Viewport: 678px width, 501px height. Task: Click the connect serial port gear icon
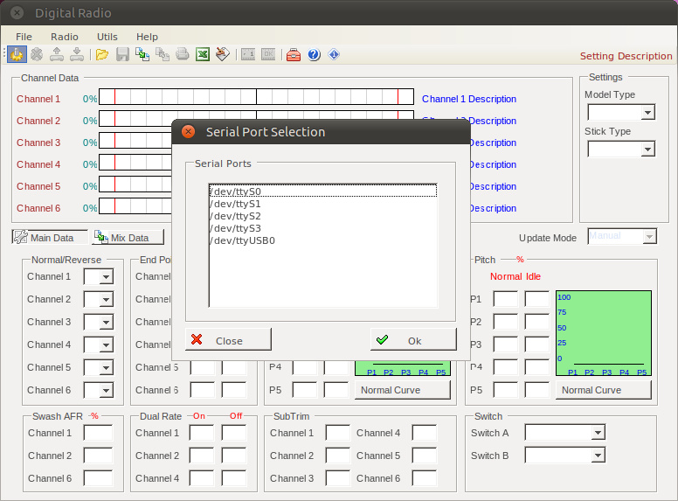[17, 54]
